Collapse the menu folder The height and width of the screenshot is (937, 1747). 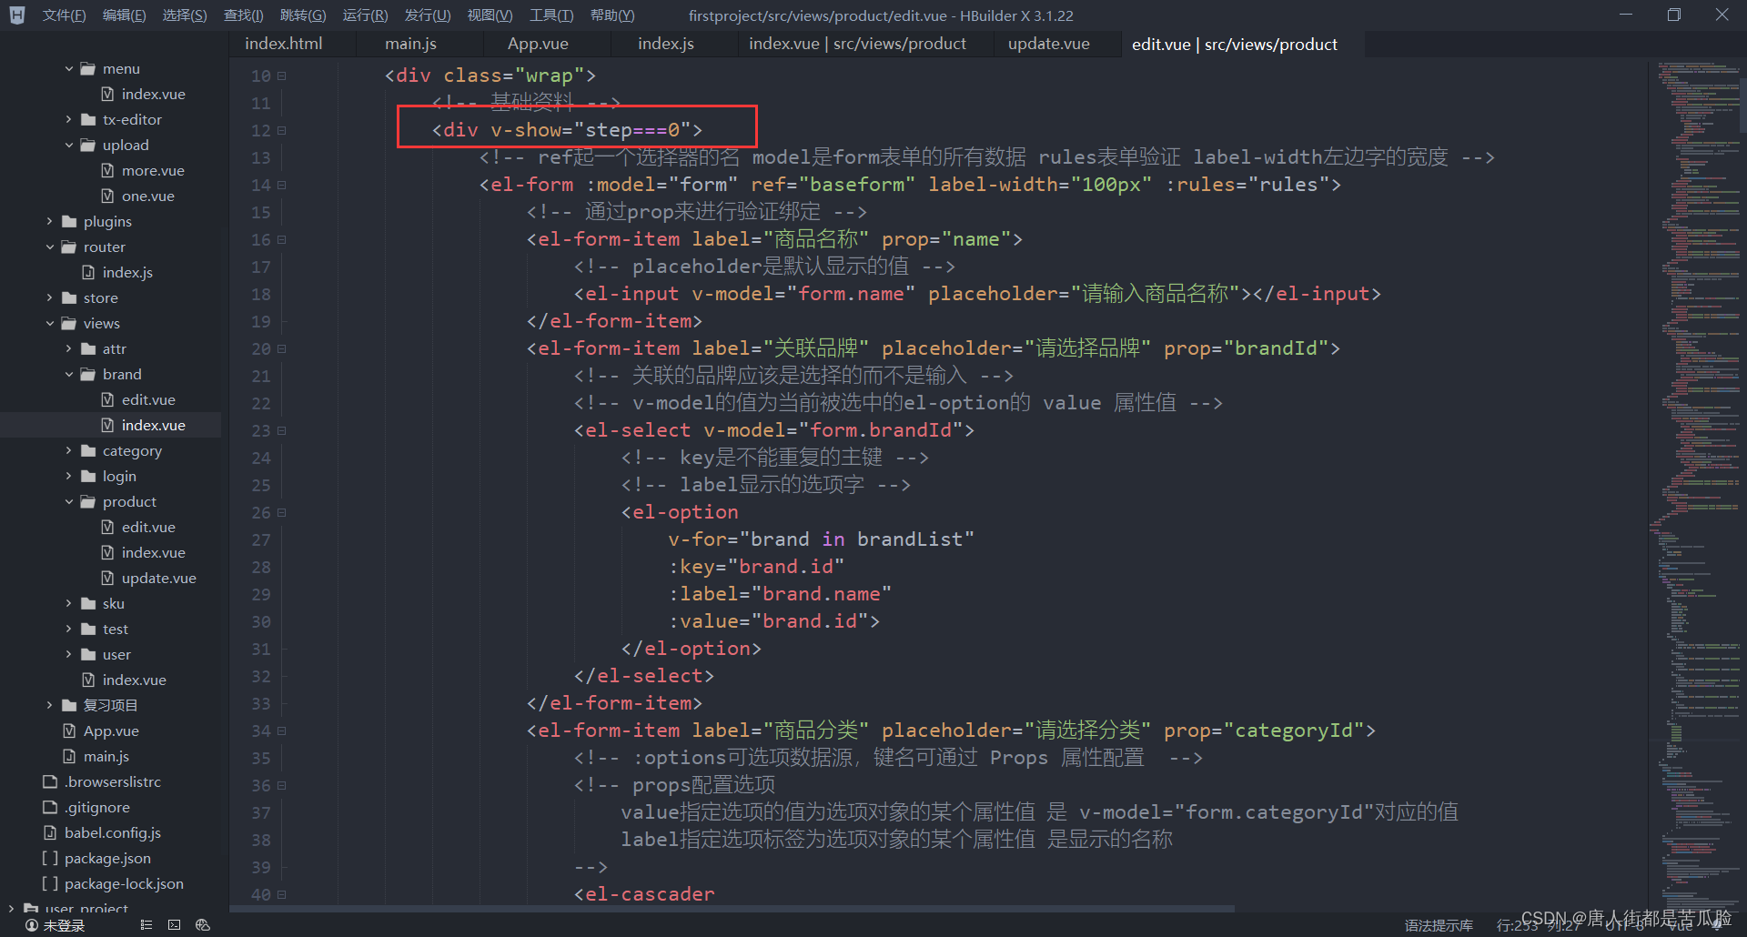coord(69,68)
